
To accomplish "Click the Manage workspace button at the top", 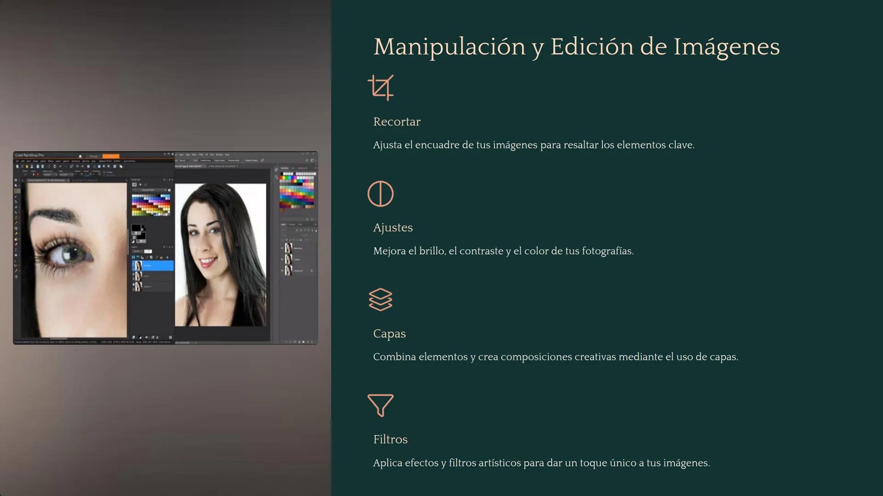I will [93, 157].
